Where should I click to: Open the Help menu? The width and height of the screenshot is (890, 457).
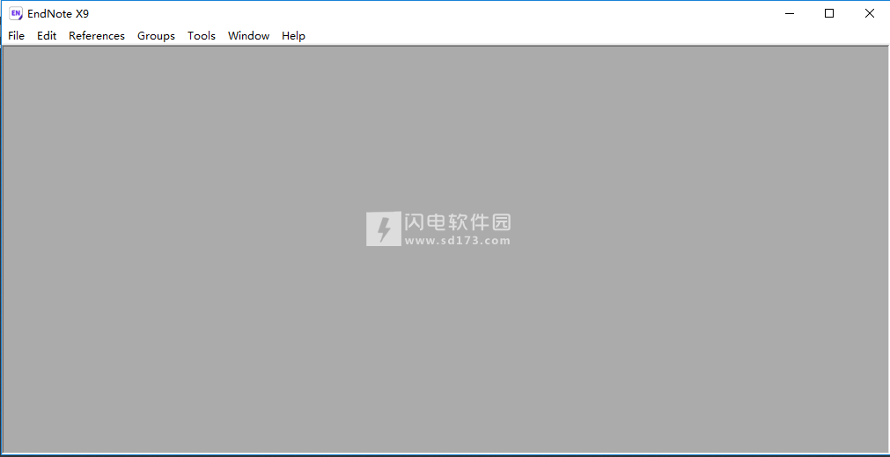click(x=293, y=36)
